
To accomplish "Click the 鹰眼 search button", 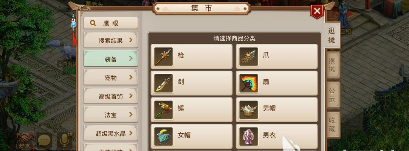I will (x=111, y=23).
